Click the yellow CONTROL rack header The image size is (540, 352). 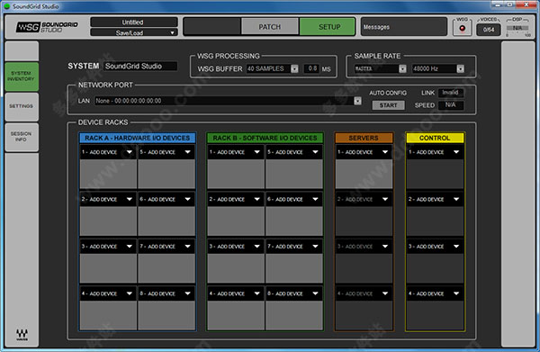435,138
